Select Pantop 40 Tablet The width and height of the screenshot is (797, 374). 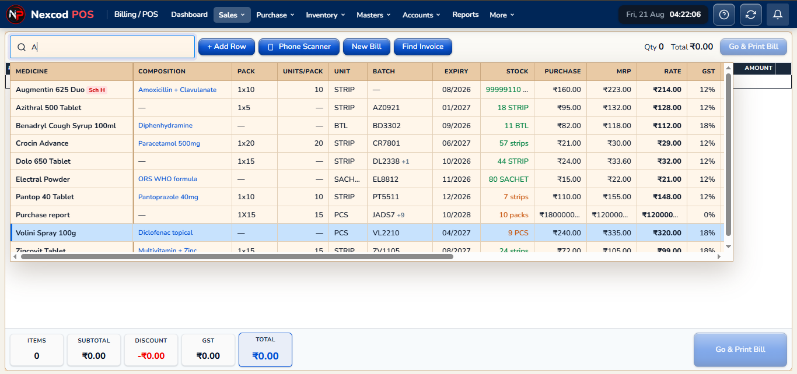point(367,197)
